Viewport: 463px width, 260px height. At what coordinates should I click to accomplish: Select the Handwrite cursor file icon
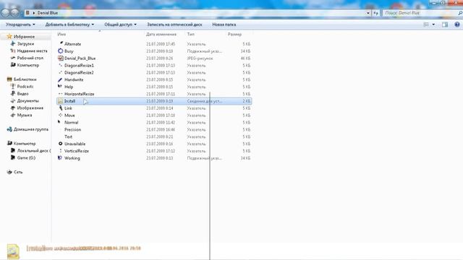60,79
